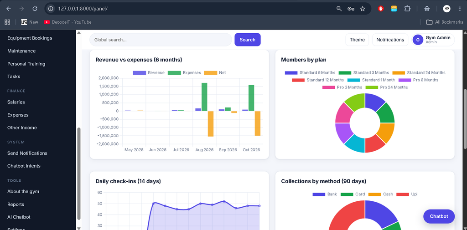This screenshot has height=230, width=467.
Task: Toggle the Net legend series
Action: (215, 72)
